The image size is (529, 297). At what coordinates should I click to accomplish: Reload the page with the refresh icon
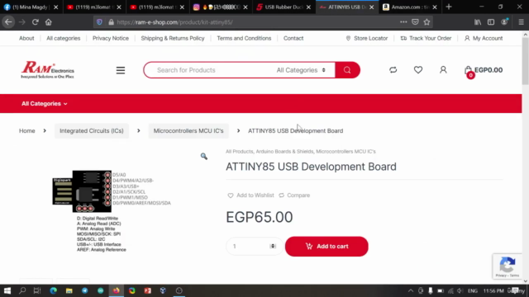(x=35, y=22)
